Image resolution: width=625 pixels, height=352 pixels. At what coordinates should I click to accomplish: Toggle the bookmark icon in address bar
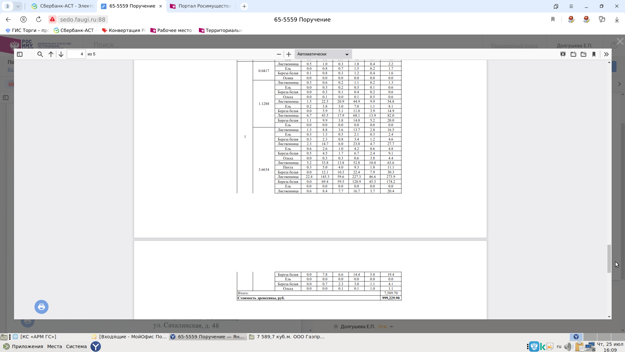tap(553, 20)
